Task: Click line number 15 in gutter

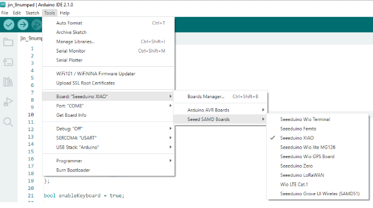Action: 31,151
